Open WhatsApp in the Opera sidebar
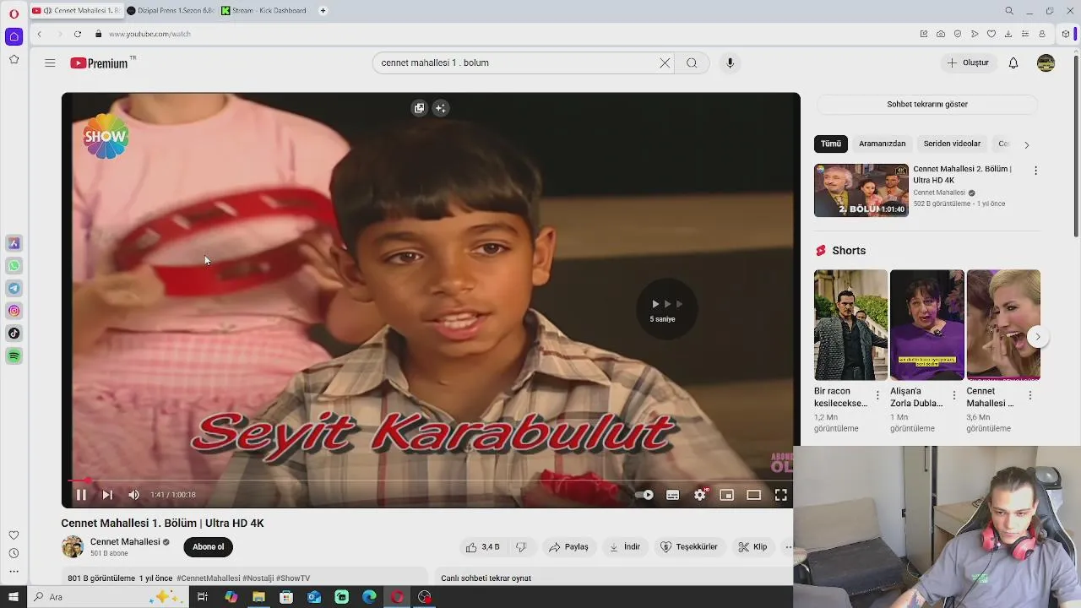 coord(14,266)
